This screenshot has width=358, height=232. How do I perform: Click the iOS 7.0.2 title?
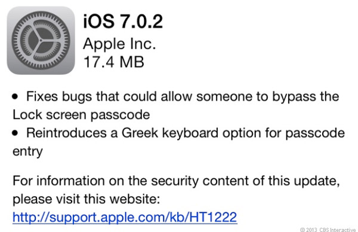123,22
